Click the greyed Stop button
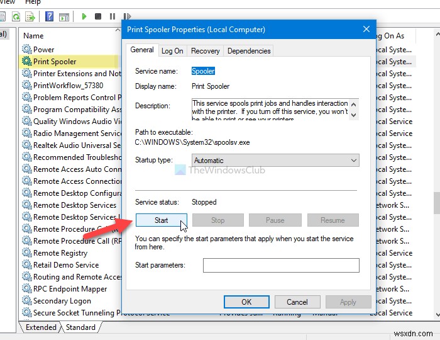440x340 pixels. (x=218, y=220)
